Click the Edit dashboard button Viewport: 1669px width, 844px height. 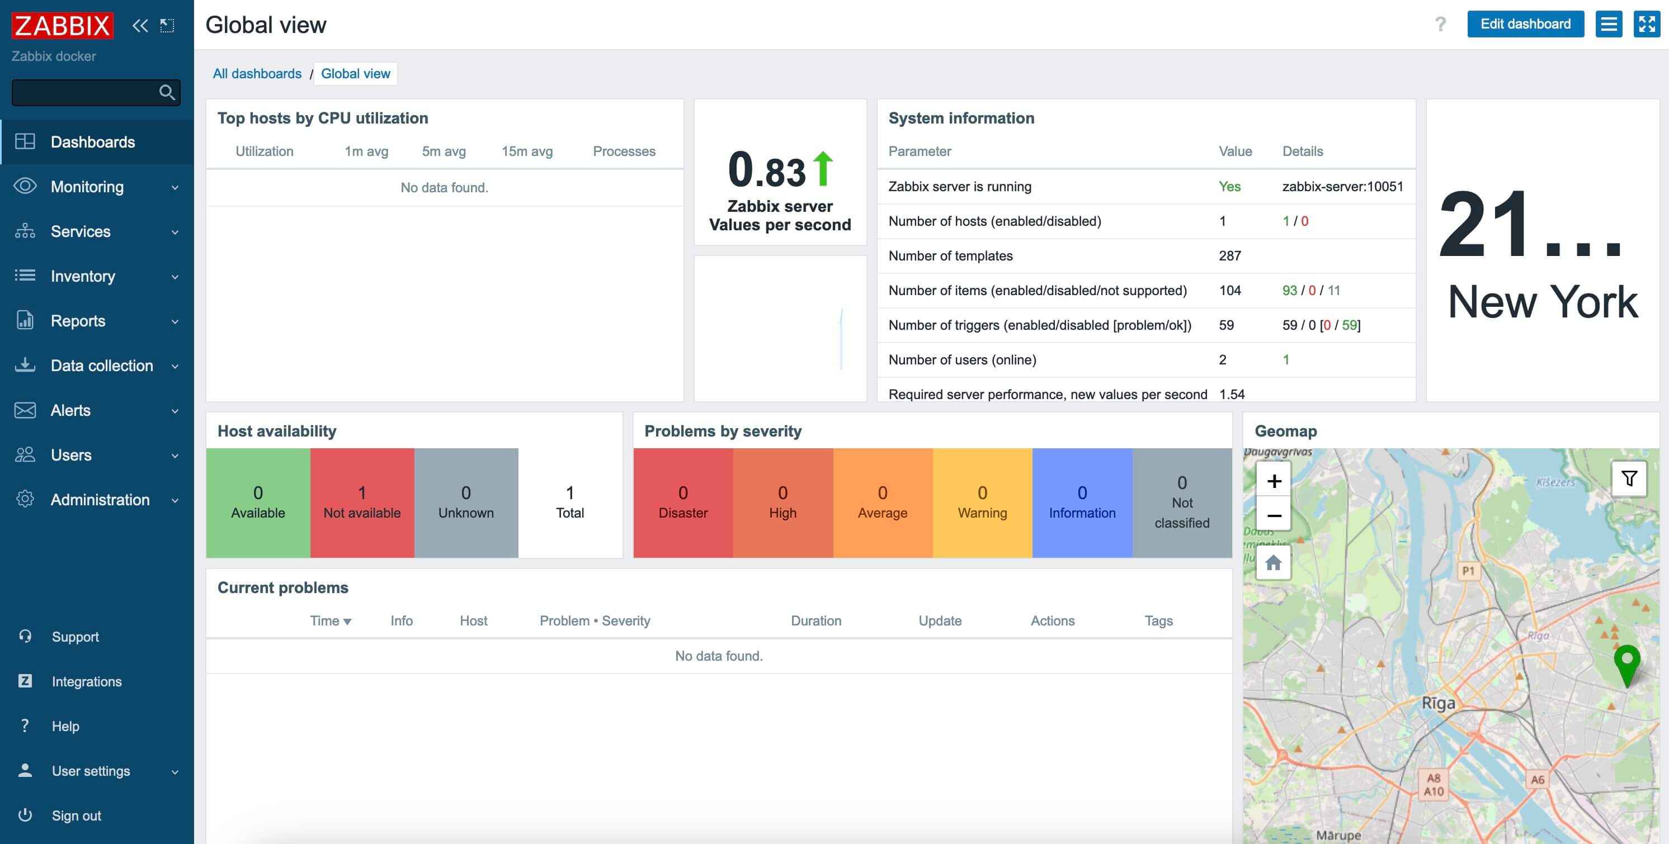point(1525,25)
